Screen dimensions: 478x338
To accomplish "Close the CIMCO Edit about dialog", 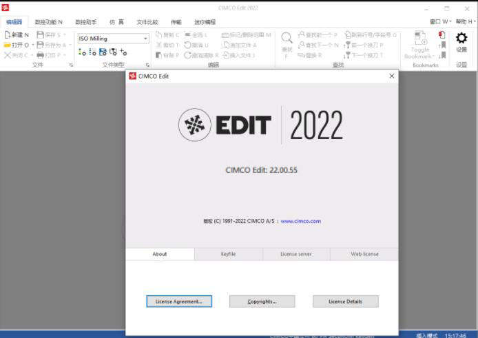I will tap(392, 76).
